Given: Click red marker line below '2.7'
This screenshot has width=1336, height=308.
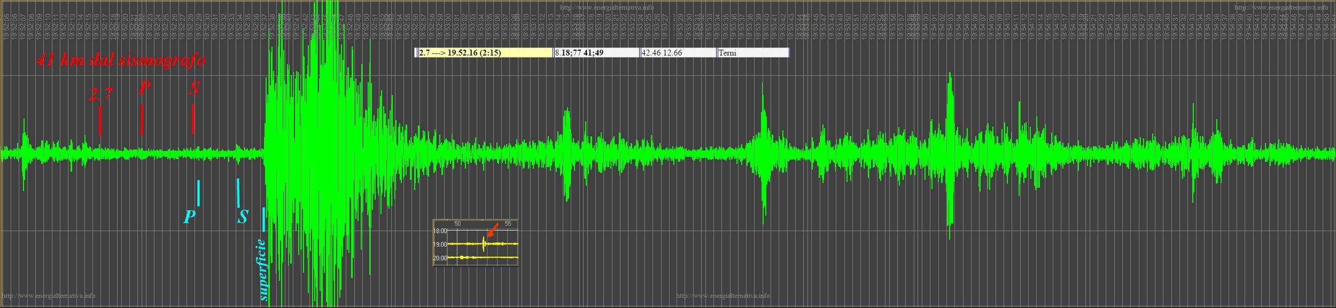Looking at the screenshot, I should click(x=100, y=121).
